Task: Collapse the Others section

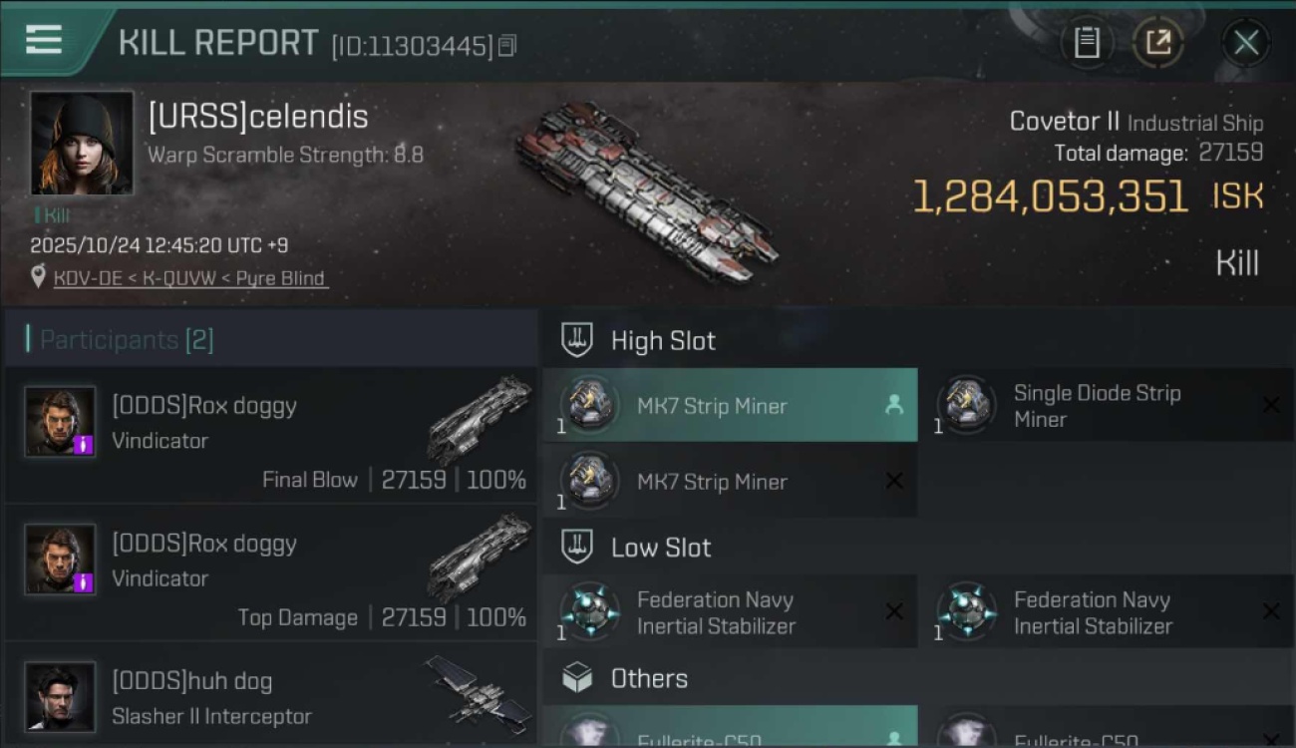Action: tap(648, 679)
